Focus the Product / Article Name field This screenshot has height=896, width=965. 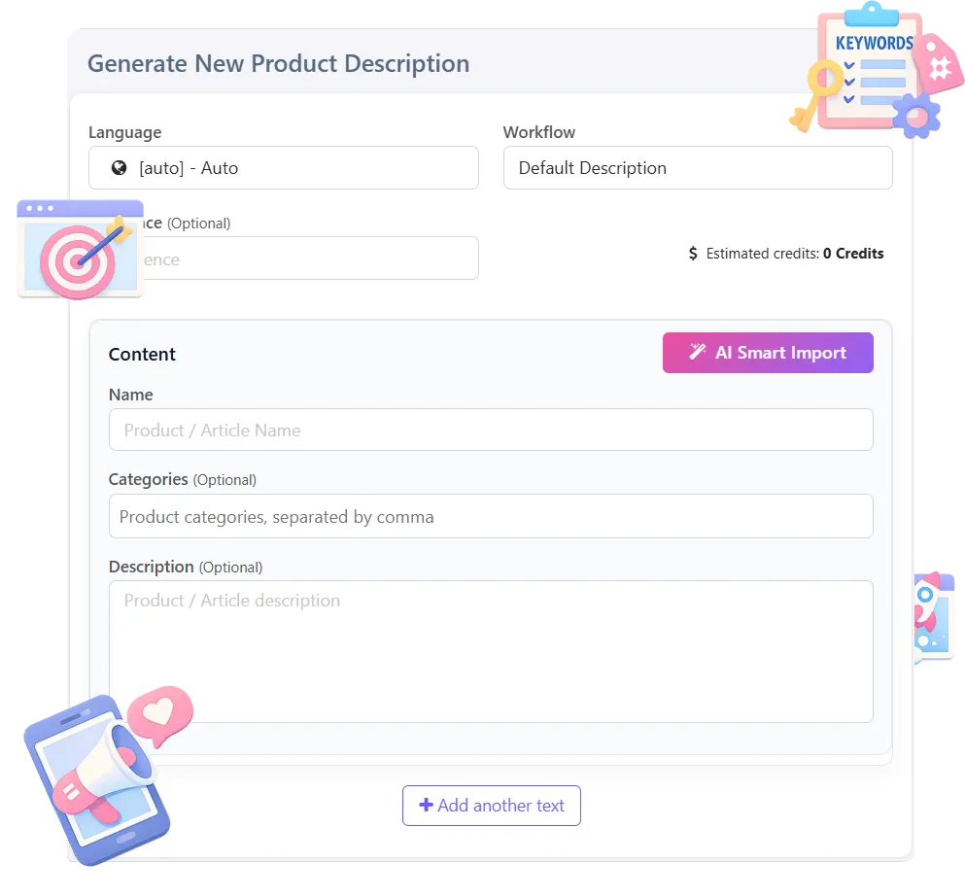[x=491, y=430]
